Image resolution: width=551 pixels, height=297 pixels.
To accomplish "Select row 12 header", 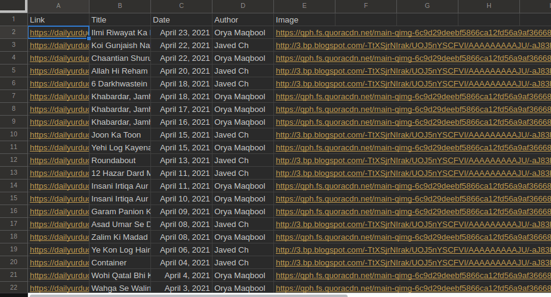I will pyautogui.click(x=13, y=160).
